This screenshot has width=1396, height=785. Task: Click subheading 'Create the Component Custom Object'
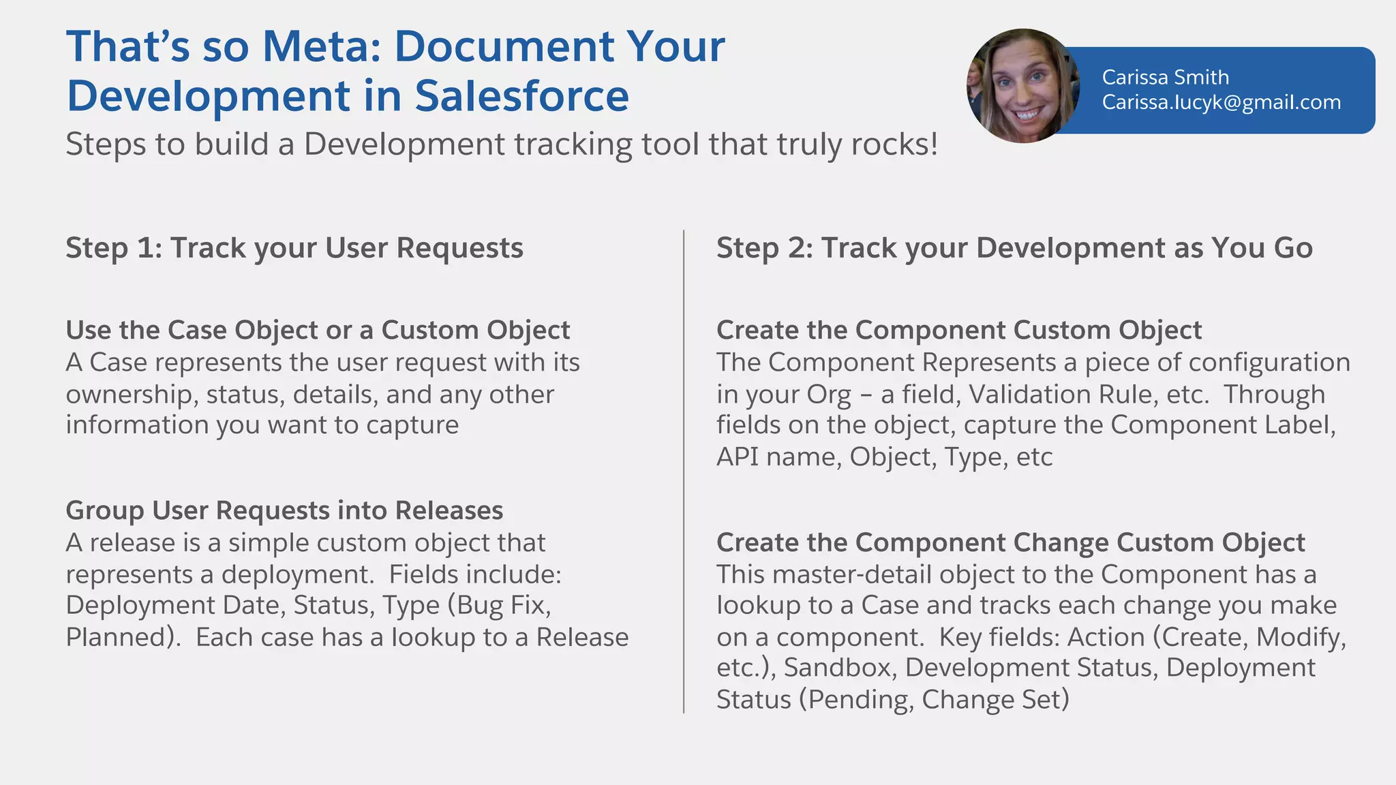pos(959,330)
